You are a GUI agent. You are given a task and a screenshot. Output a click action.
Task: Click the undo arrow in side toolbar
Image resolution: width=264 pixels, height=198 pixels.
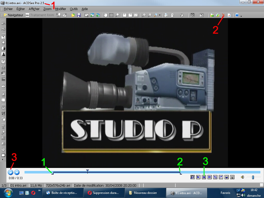[3, 24]
